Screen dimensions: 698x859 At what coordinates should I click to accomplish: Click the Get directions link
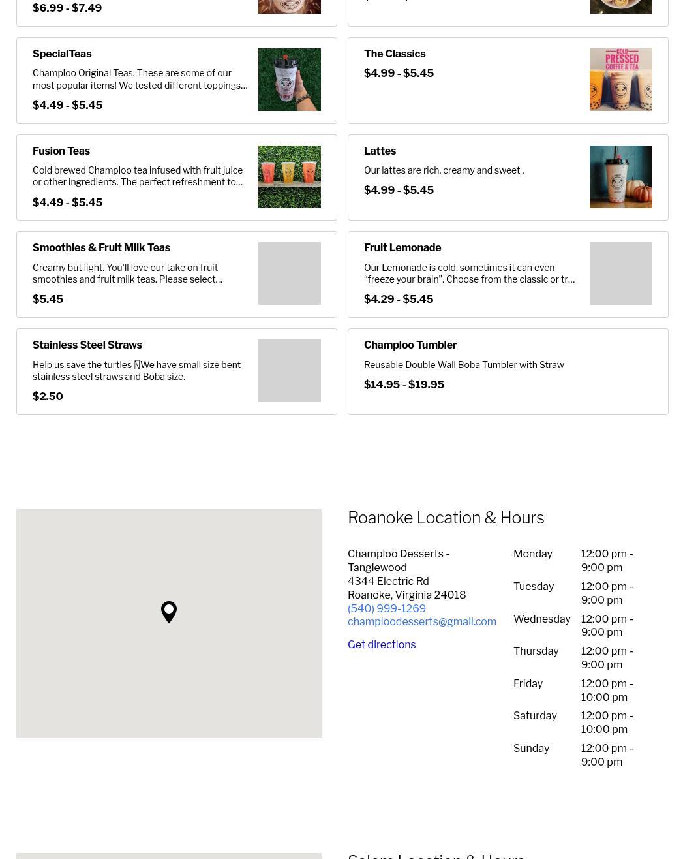(381, 644)
